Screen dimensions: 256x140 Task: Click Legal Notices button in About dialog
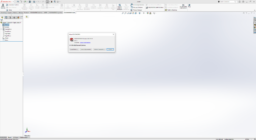[x=74, y=49]
